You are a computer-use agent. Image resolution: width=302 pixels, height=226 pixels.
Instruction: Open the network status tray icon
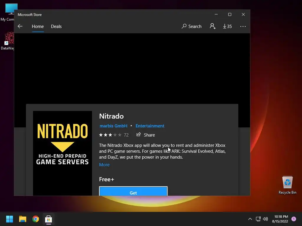click(258, 219)
